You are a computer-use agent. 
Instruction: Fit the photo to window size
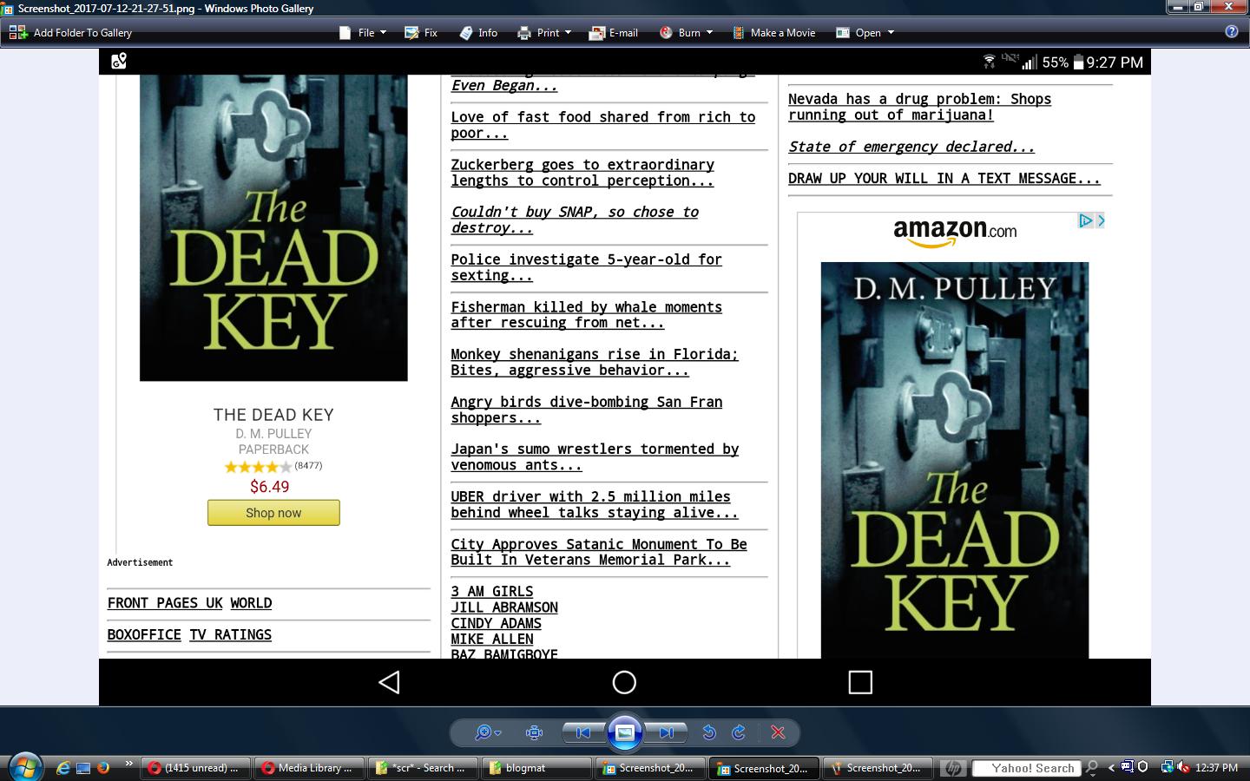point(535,732)
